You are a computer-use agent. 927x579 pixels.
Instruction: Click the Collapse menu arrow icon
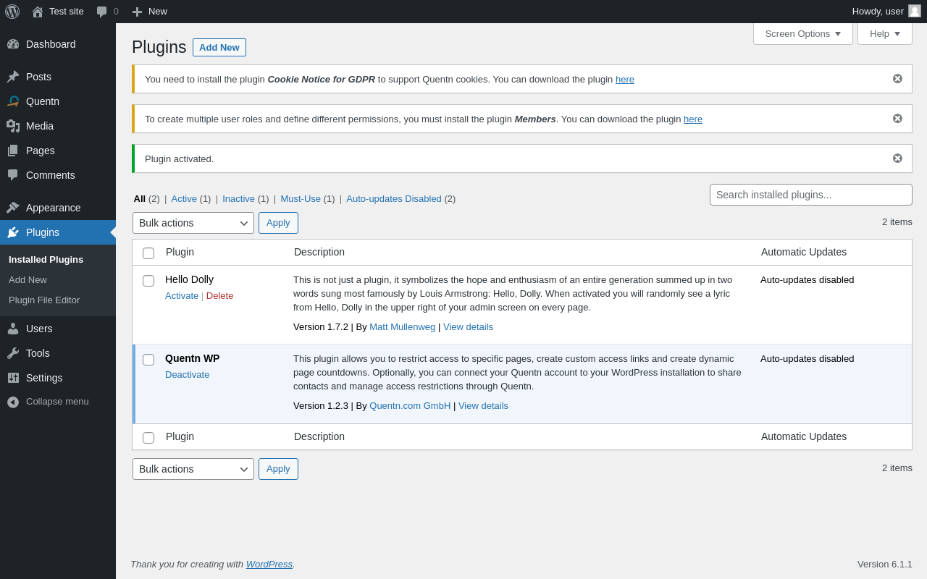coord(13,402)
